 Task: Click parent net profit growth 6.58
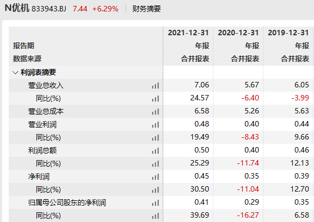pyautogui.click(x=302, y=215)
